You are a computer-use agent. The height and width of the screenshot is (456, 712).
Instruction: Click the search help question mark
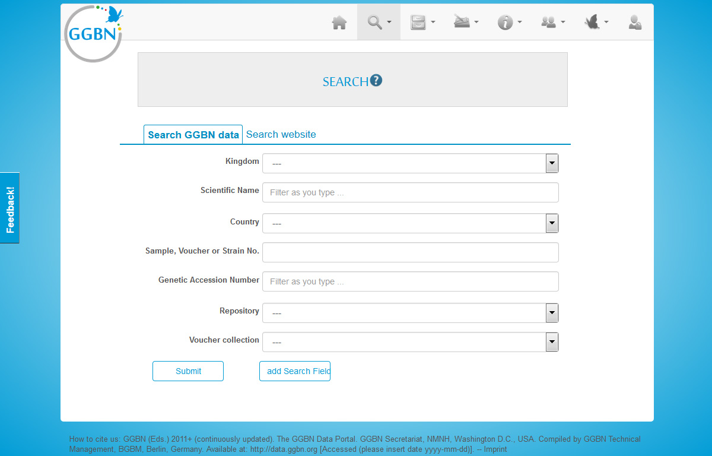[376, 81]
